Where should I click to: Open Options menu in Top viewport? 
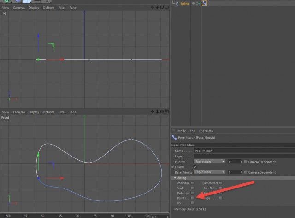[48, 8]
